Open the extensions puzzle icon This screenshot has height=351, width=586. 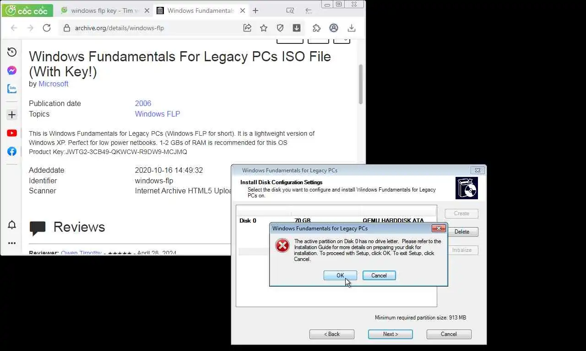click(x=317, y=28)
